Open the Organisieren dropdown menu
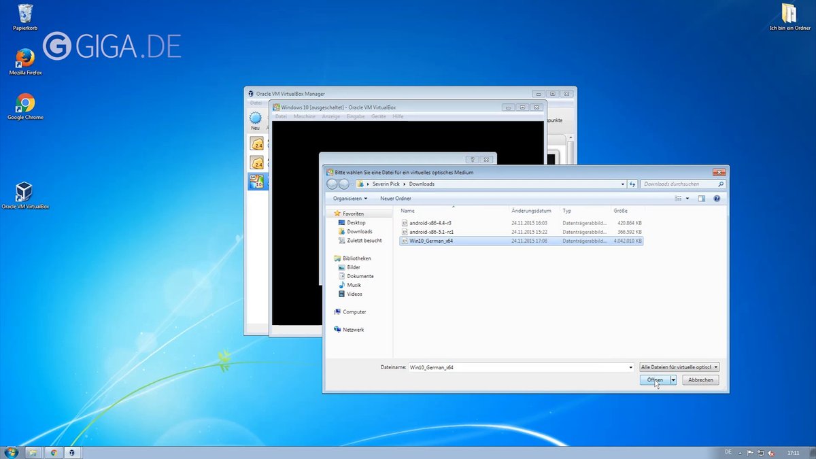The image size is (816, 459). click(x=349, y=198)
